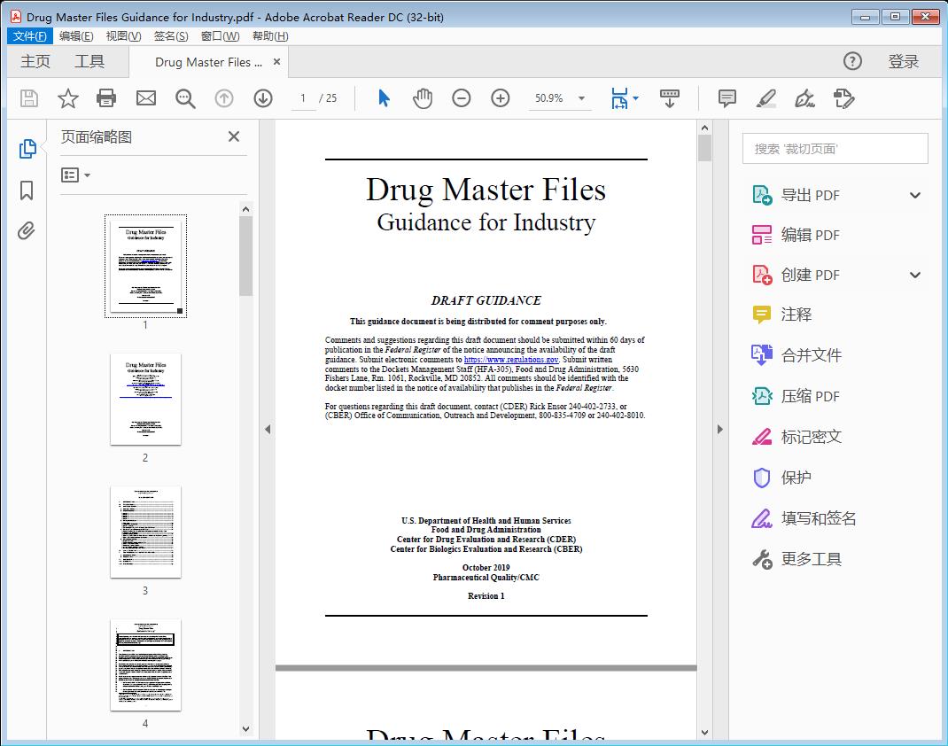
Task: Click the zoom out minus control
Action: [462, 98]
